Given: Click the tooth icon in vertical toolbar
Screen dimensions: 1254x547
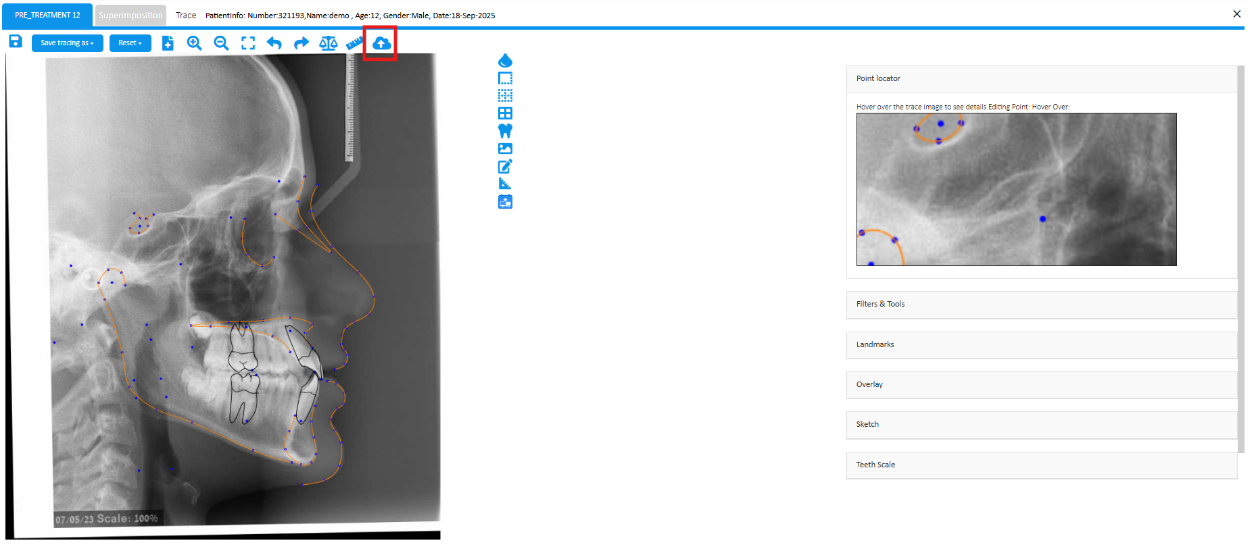Looking at the screenshot, I should 505,131.
